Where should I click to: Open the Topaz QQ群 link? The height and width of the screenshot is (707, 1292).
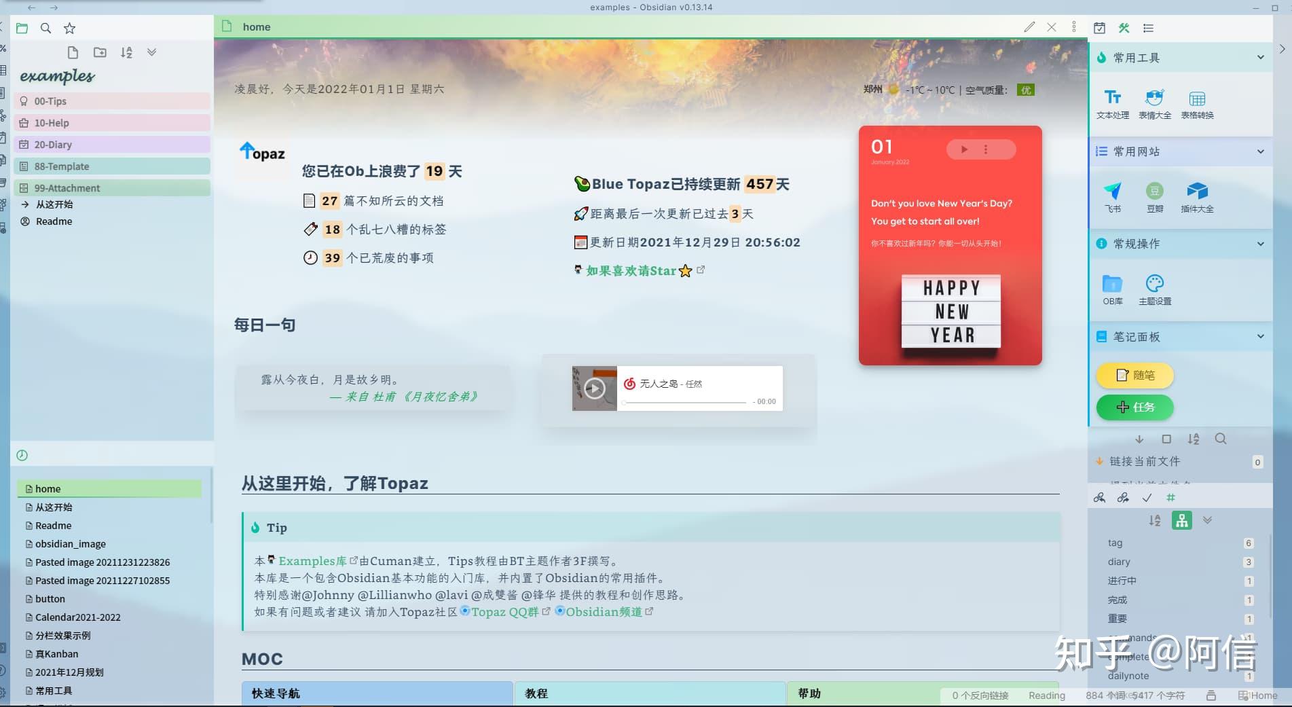pyautogui.click(x=505, y=611)
